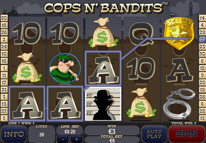Screen dimensions: 206x143
Task: Select payline 7 on right side
Action: 202,39
